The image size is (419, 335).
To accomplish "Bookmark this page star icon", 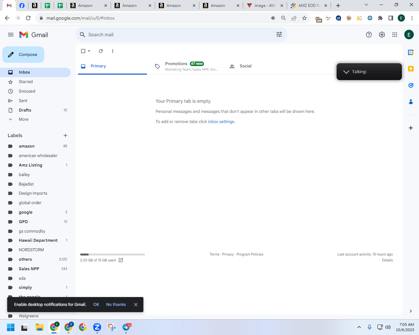I will pos(304,18).
